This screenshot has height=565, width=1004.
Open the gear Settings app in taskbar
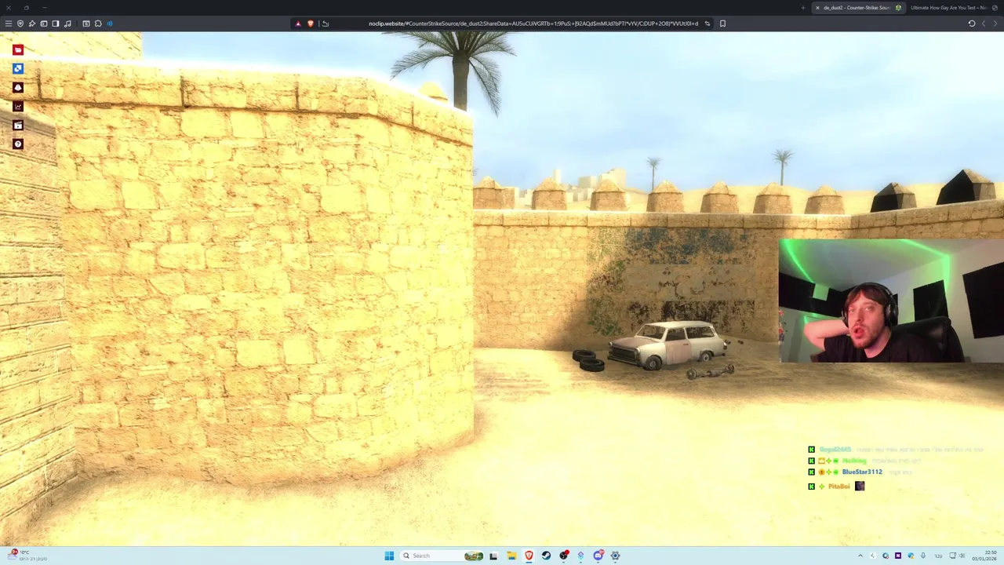pos(616,556)
